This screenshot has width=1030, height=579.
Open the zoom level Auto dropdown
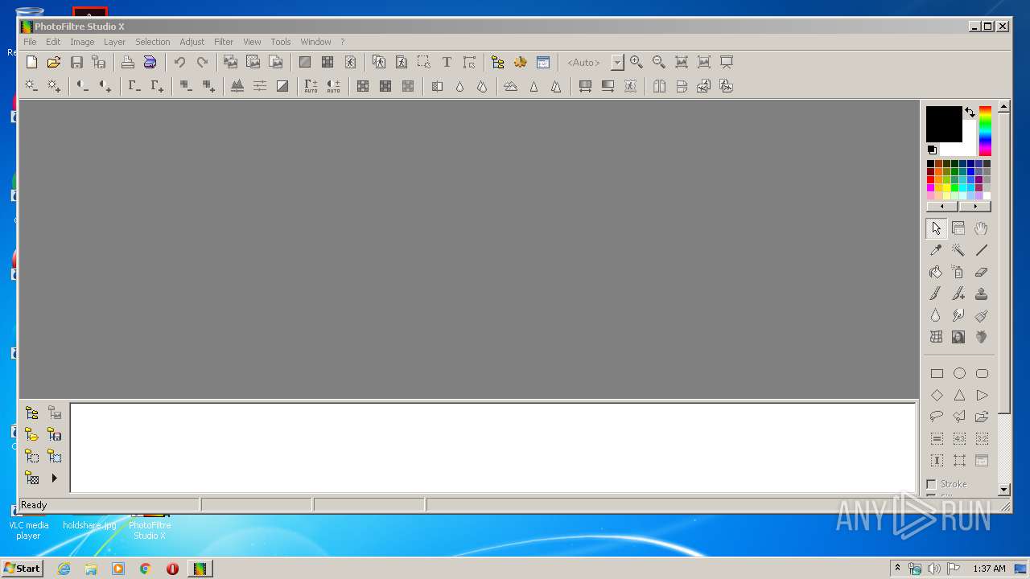pos(617,62)
